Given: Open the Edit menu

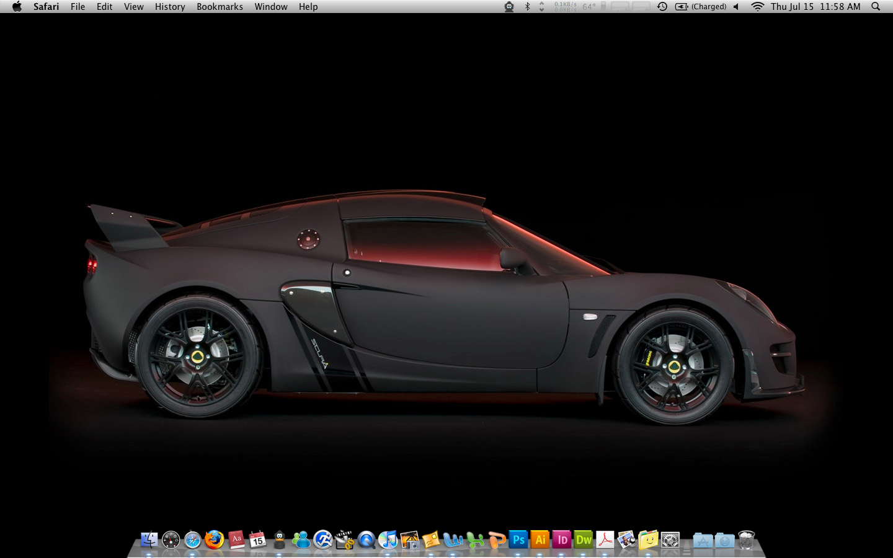Looking at the screenshot, I should click(105, 7).
